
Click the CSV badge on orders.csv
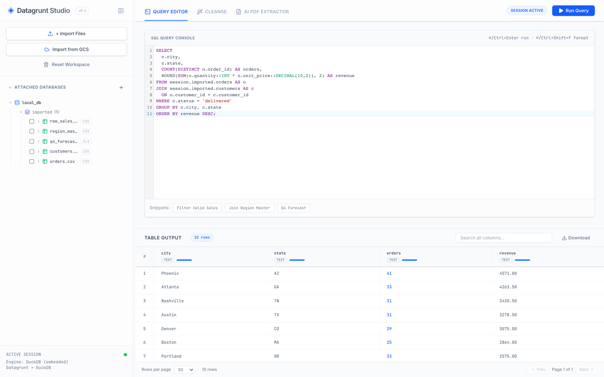86,161
